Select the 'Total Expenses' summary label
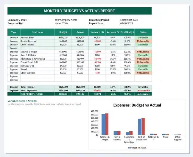193x157 pixels. pyautogui.click(x=29, y=91)
